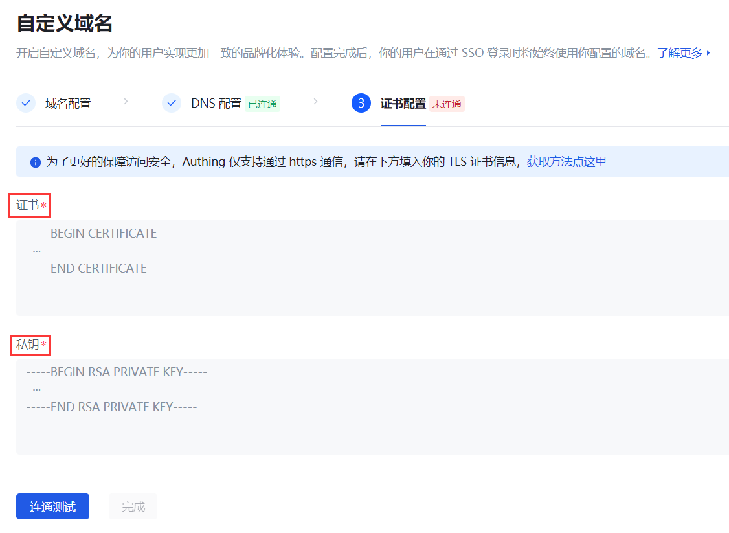Screen dimensions: 729x533
Task: Click the chevron before the 证书配置 step
Action: click(315, 102)
